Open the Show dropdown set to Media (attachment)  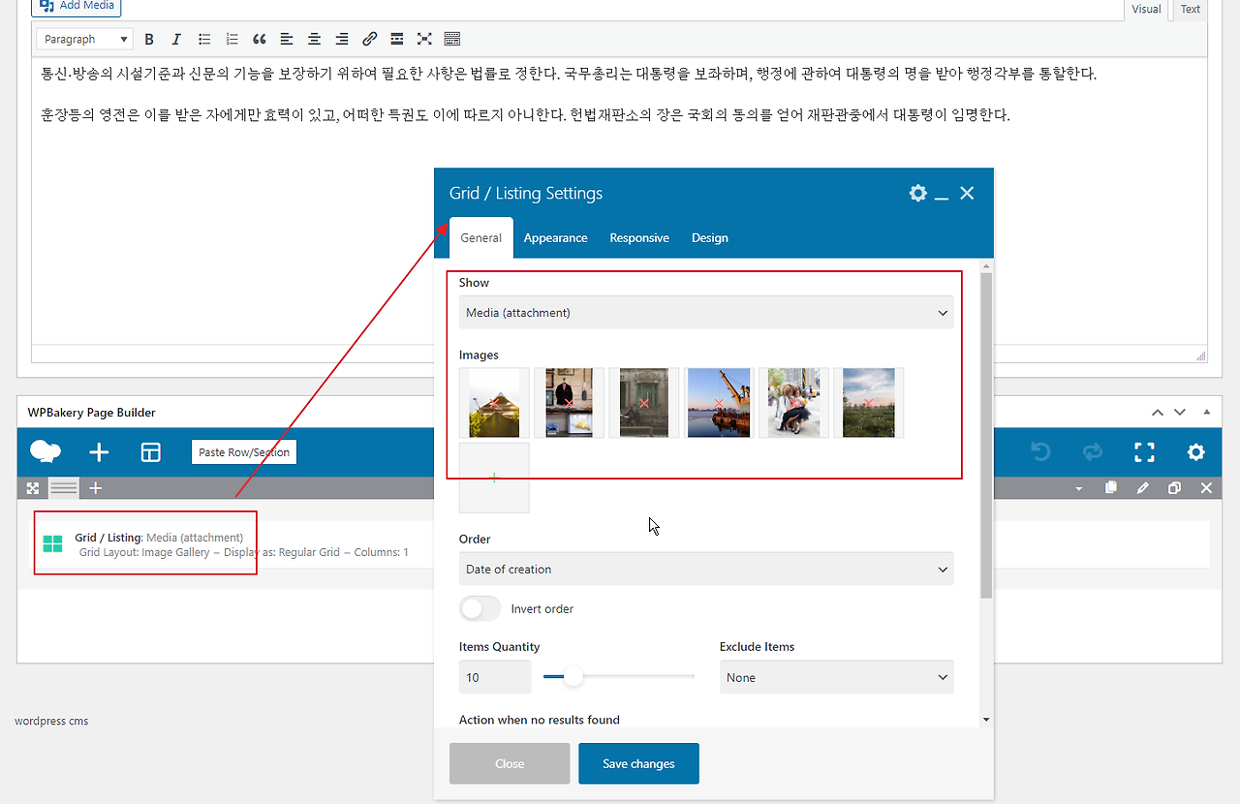click(706, 313)
